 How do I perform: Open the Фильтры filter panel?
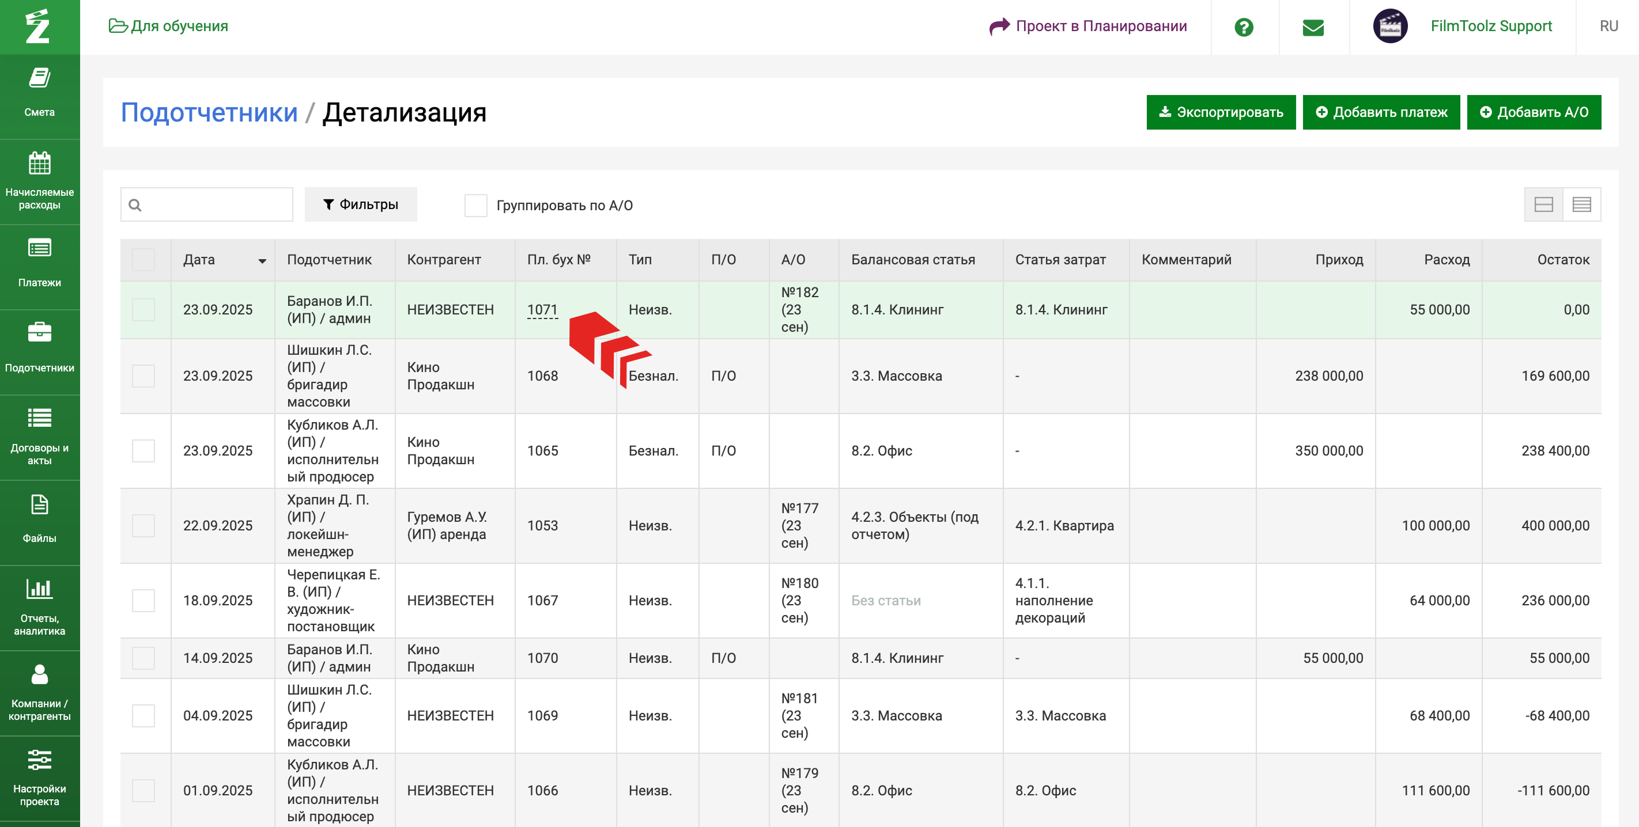(361, 204)
